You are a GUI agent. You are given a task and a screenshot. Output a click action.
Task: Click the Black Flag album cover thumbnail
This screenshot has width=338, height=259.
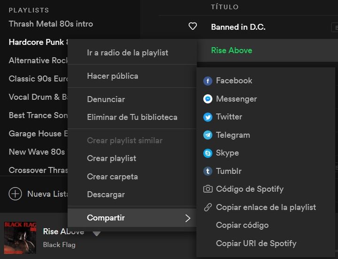[x=20, y=237]
